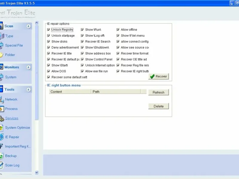
Task: Click the Network tool icon
Action: [2, 99]
